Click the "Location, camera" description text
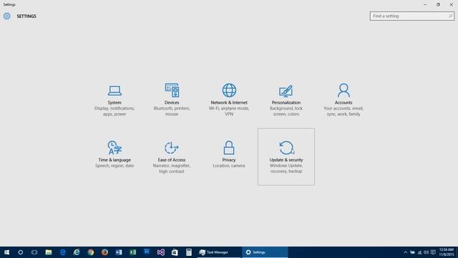This screenshot has height=258, width=458. pyautogui.click(x=229, y=166)
